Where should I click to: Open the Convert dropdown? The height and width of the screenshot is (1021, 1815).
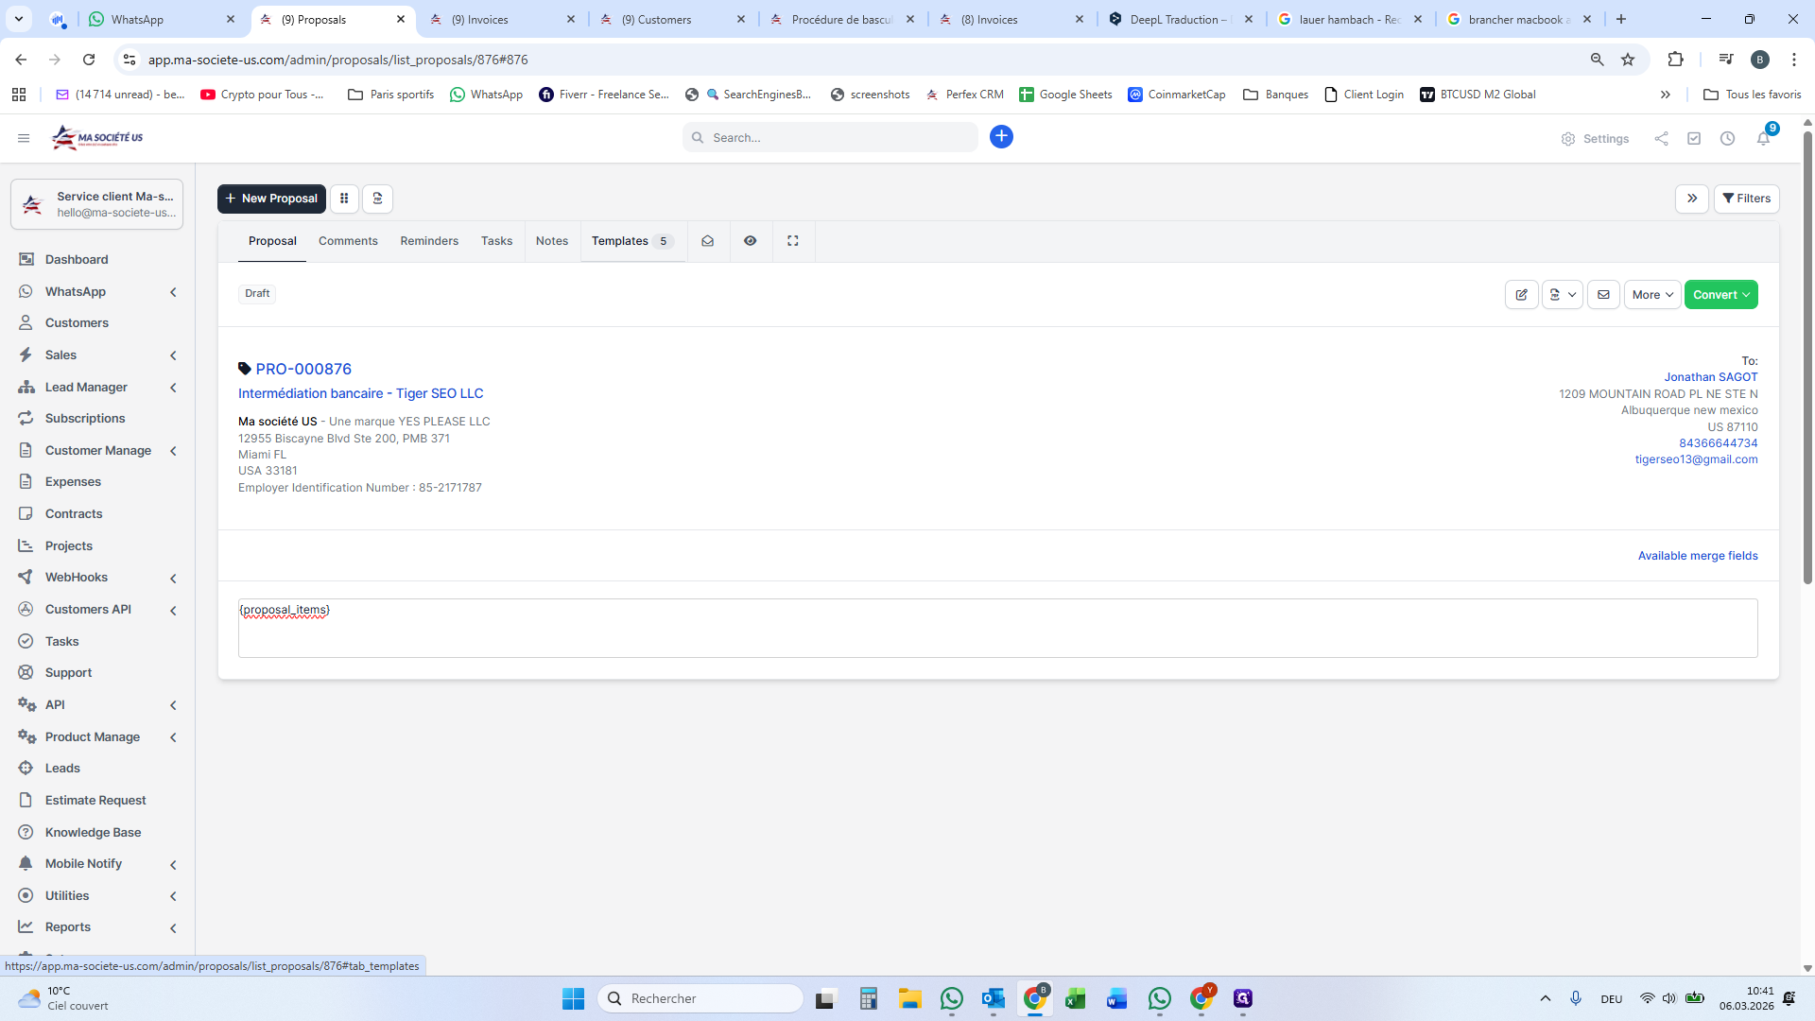[x=1720, y=295]
